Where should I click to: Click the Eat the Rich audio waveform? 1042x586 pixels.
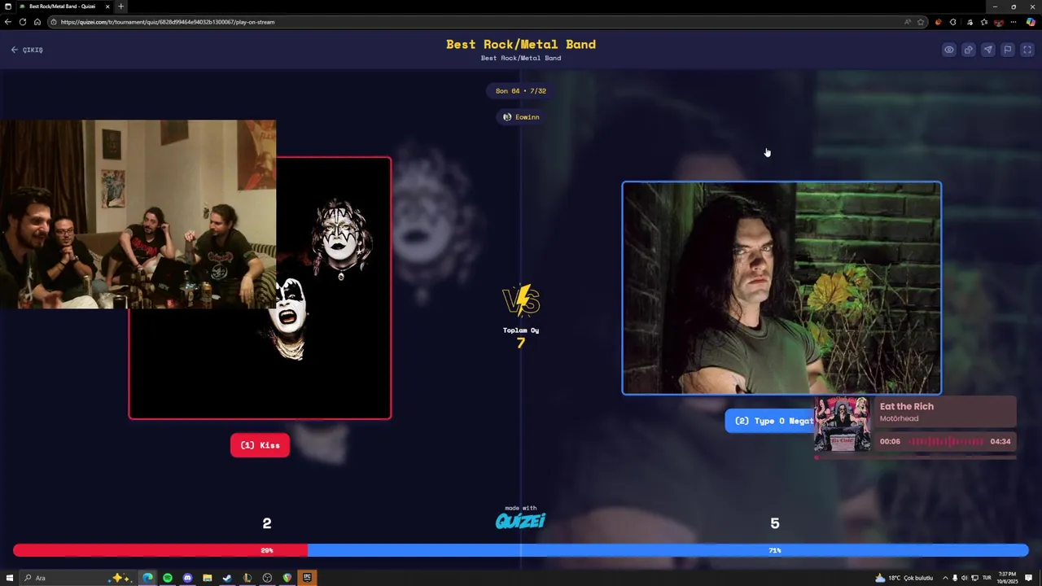pos(945,441)
